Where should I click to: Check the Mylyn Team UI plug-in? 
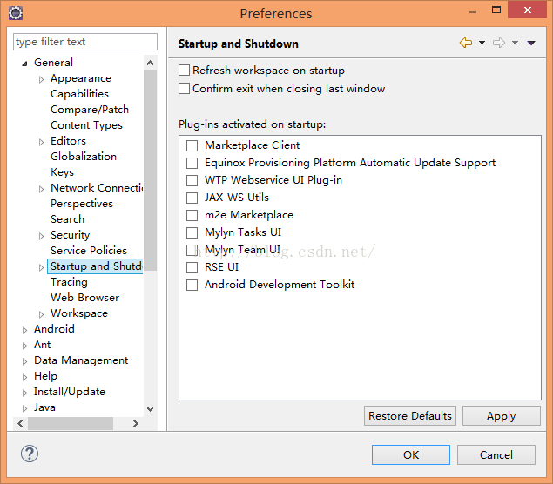pyautogui.click(x=192, y=250)
